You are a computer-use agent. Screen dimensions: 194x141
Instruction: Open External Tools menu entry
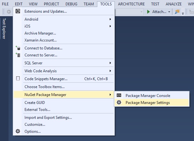click(x=38, y=110)
